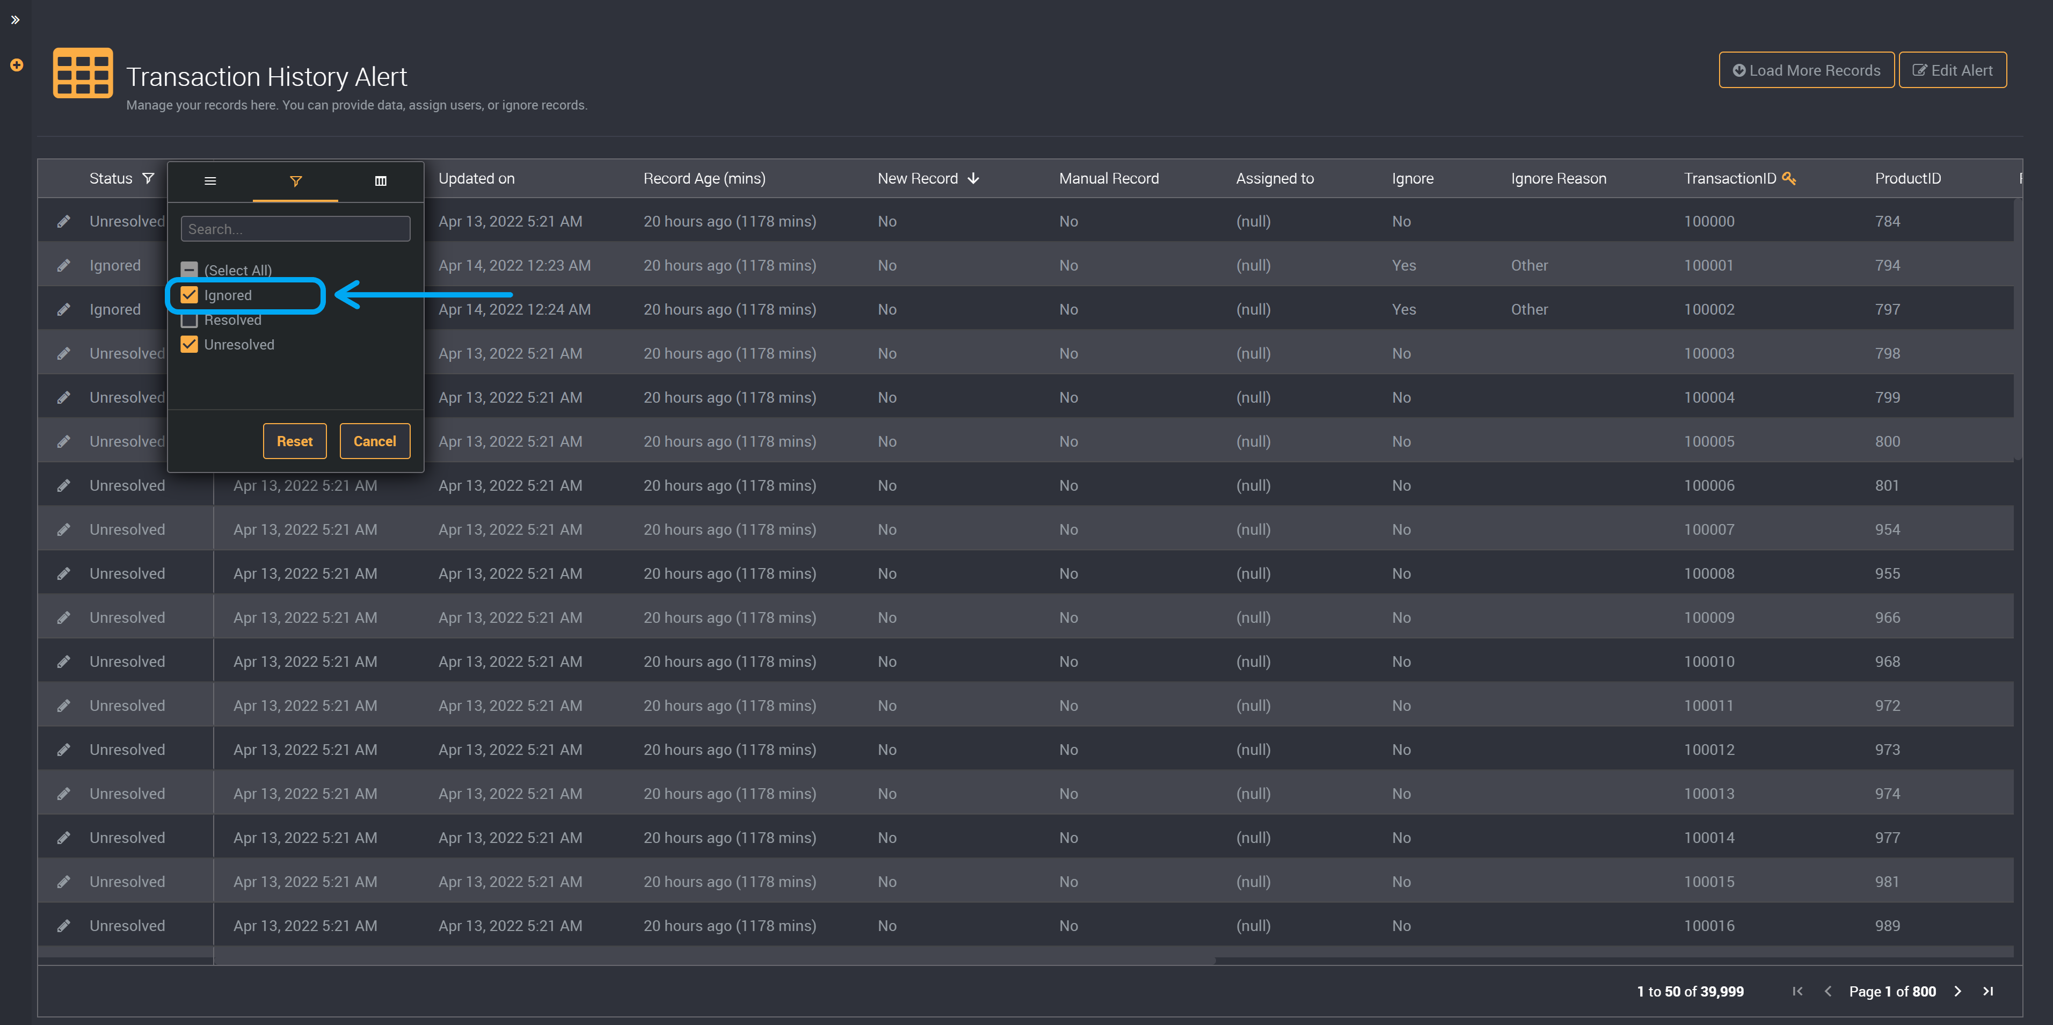
Task: Sort by Updated on column header
Action: pos(477,179)
